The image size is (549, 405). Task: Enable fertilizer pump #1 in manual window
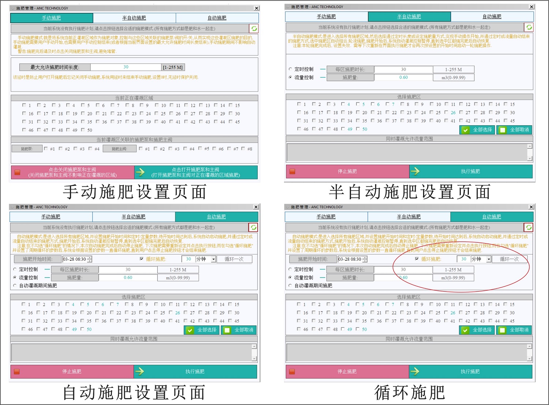(46, 149)
